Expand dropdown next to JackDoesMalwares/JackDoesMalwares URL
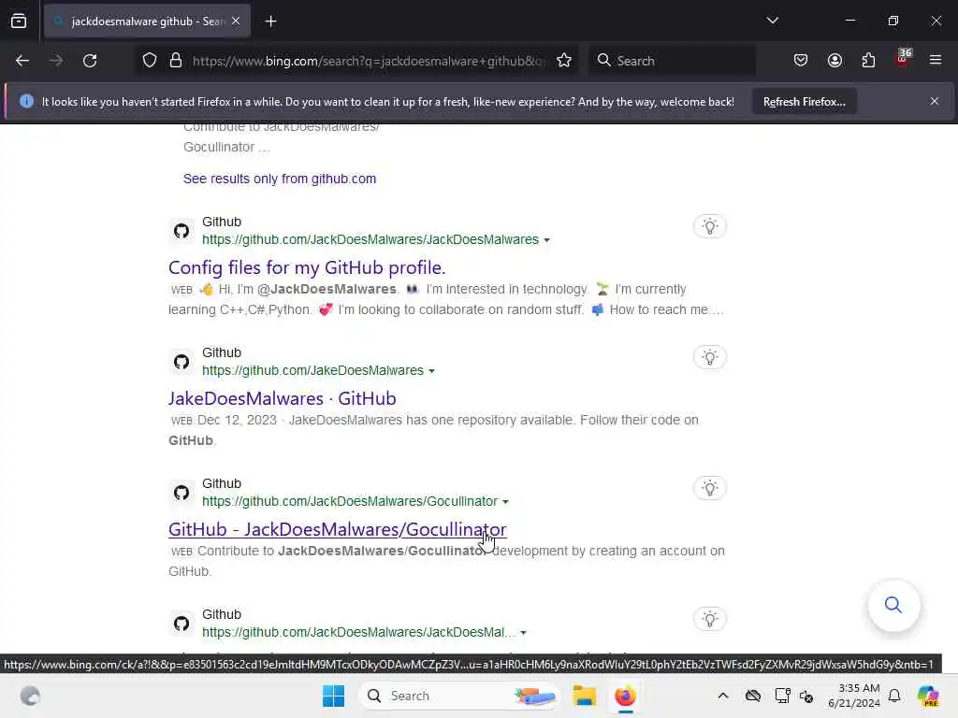This screenshot has width=958, height=718. (x=546, y=240)
